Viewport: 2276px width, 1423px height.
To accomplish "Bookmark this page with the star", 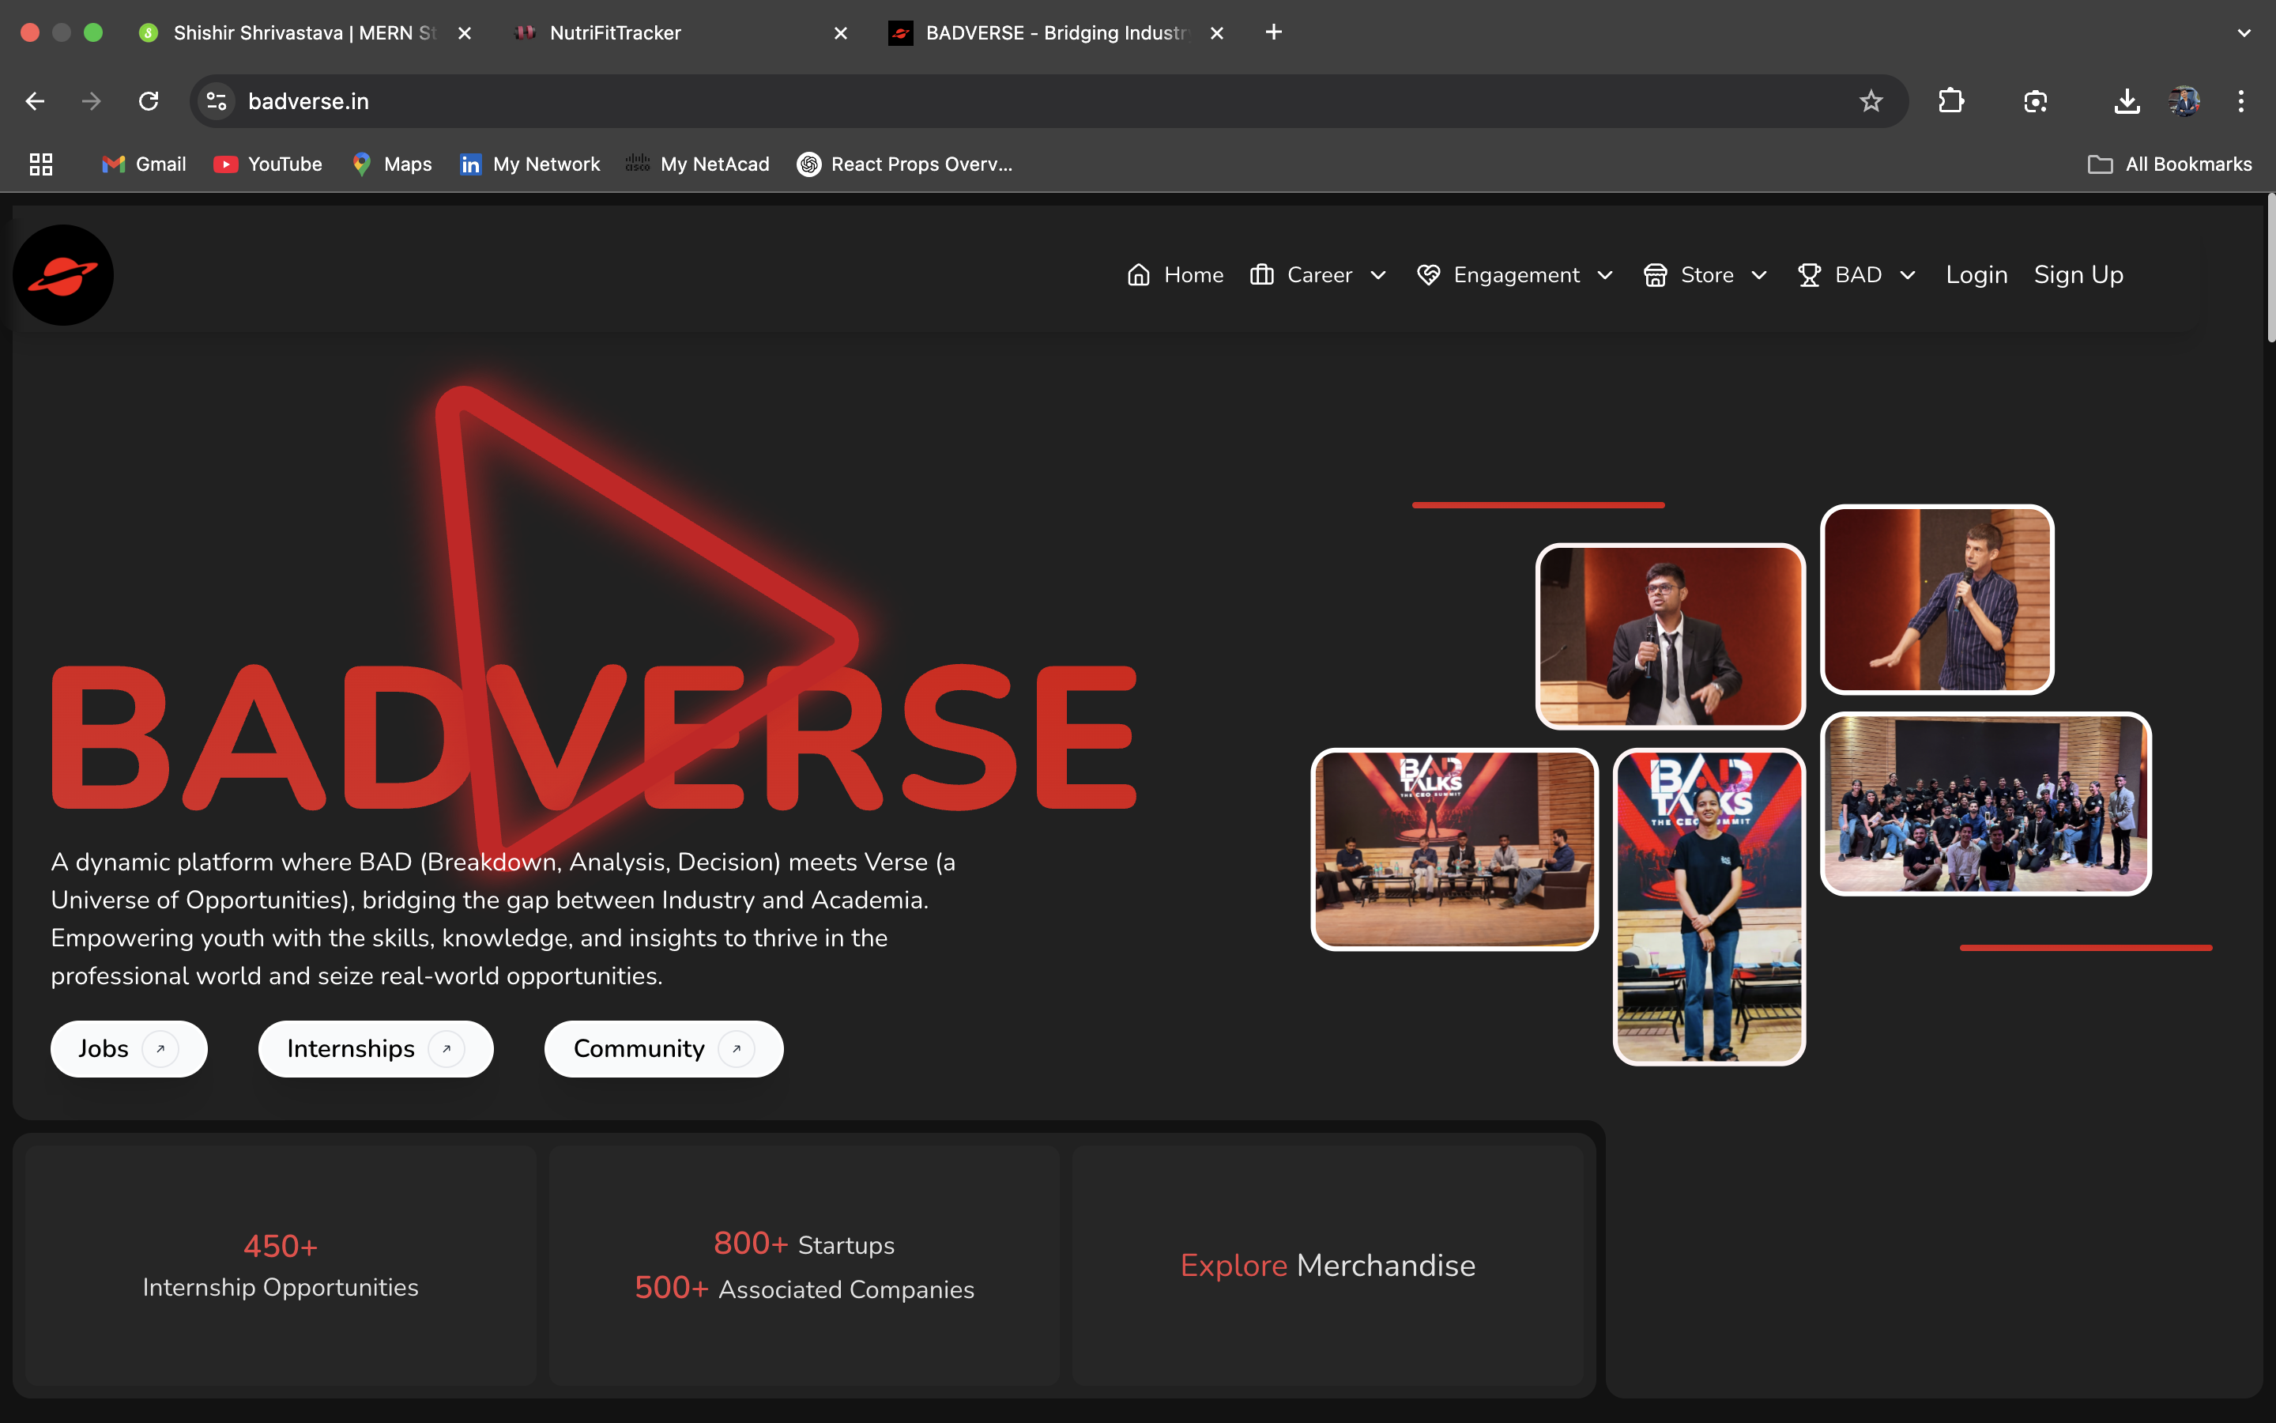I will coord(1871,100).
